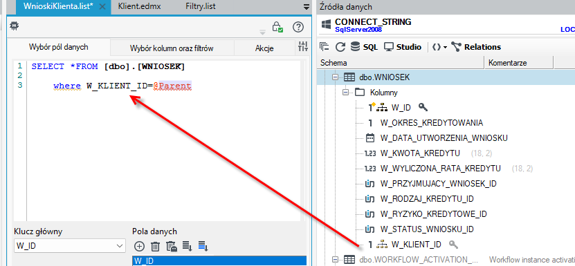Collapse the Kolumny folder node

pyautogui.click(x=345, y=93)
